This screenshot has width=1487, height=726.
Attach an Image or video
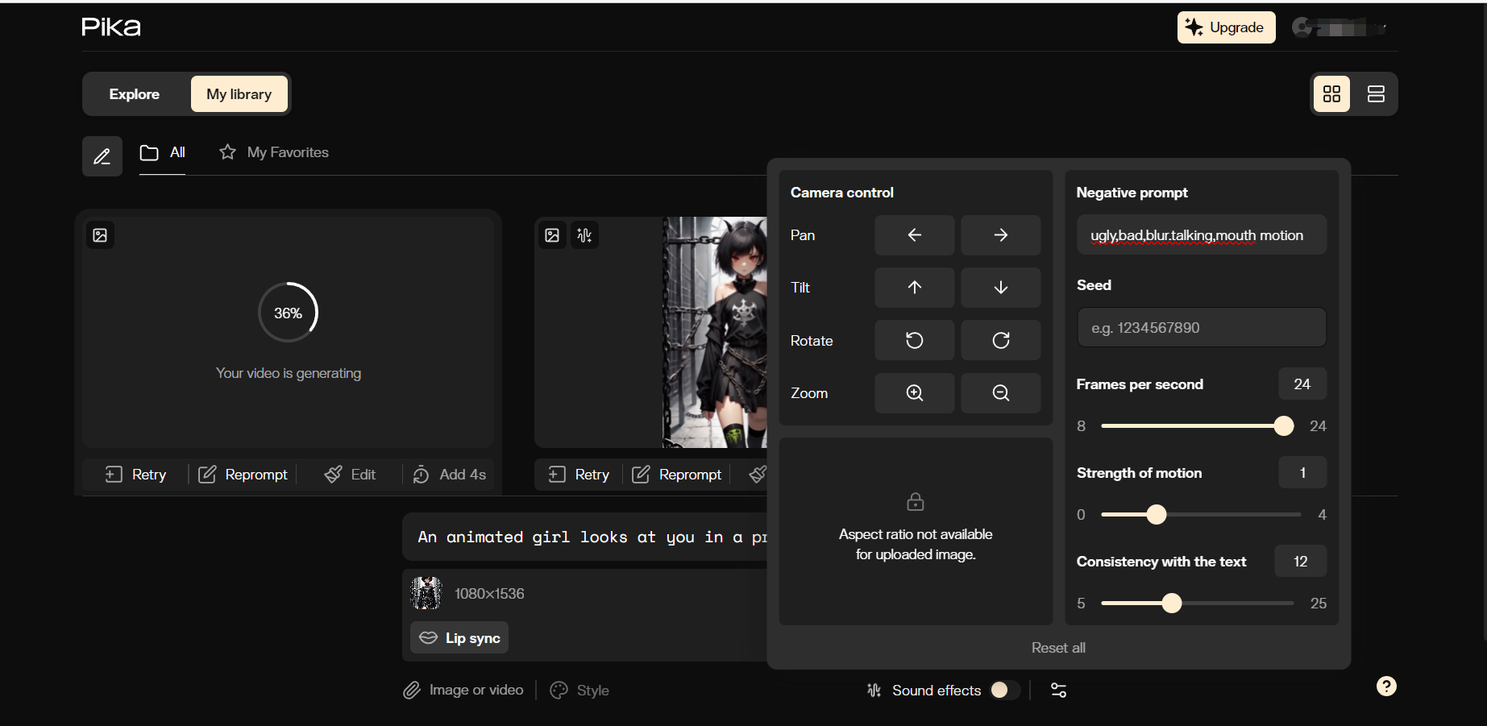(x=463, y=691)
